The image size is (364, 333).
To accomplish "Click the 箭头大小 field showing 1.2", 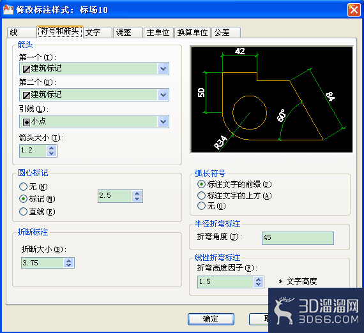I will click(33, 151).
